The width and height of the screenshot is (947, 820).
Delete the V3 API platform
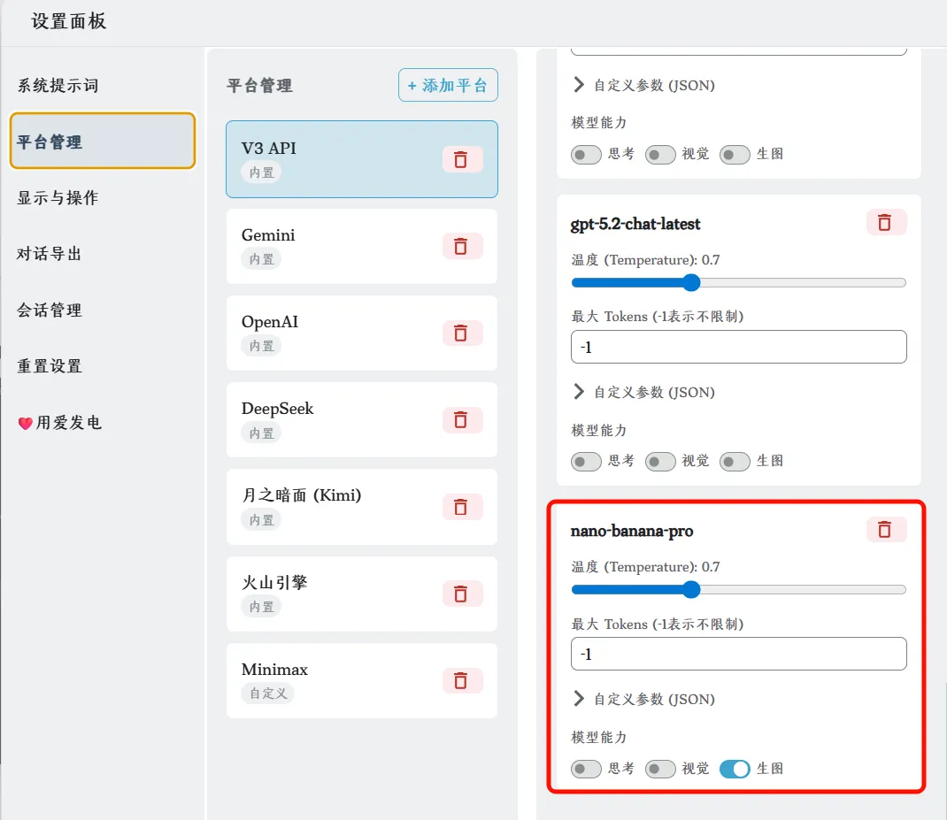point(462,159)
